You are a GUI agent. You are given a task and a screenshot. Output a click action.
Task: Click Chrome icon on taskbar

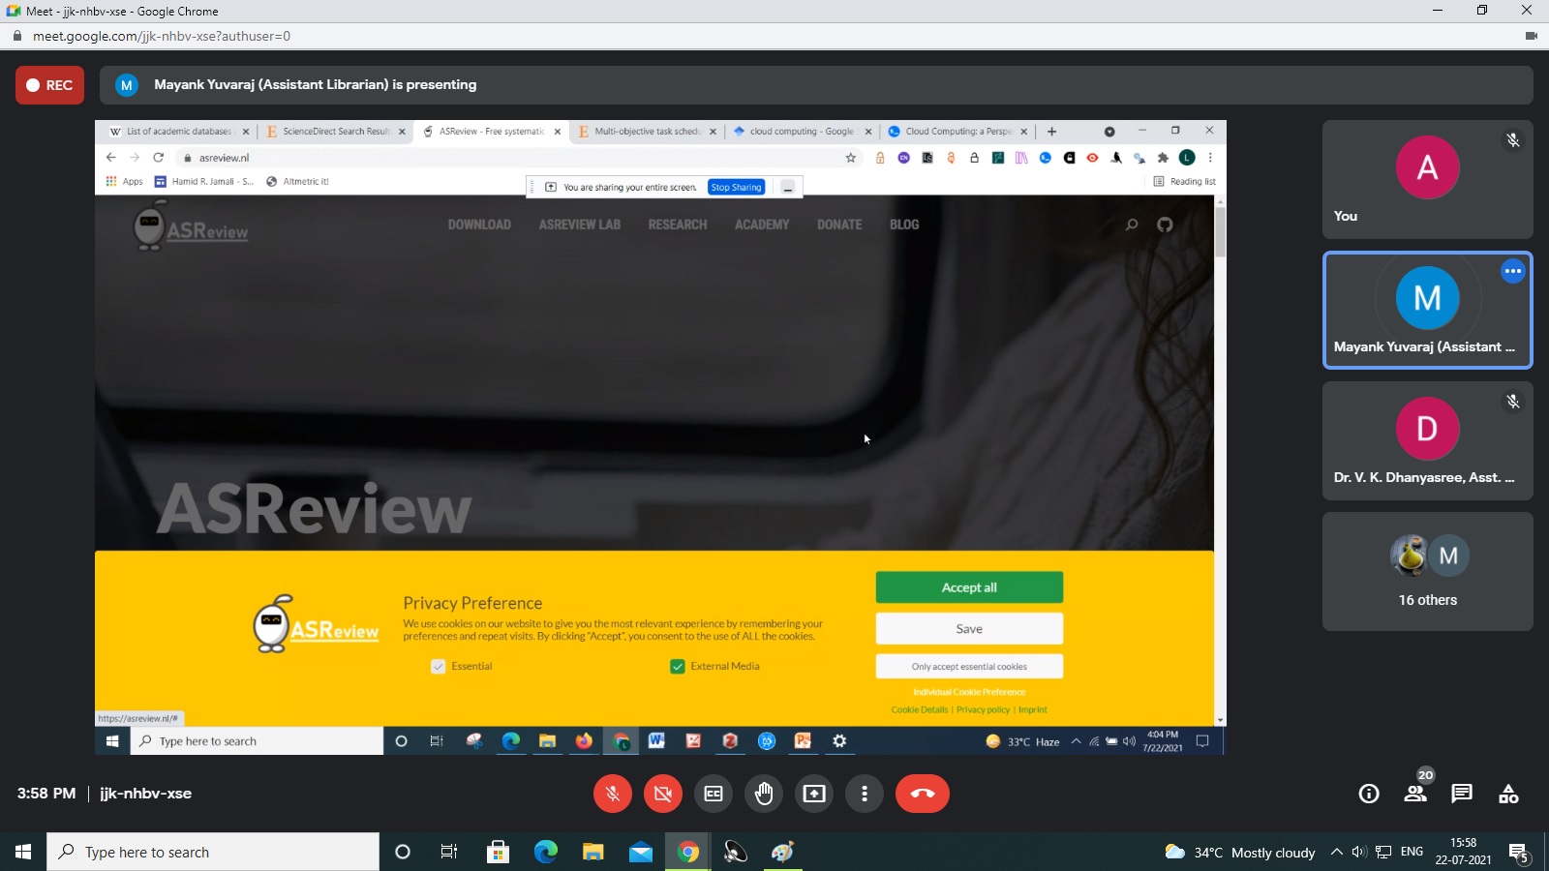[688, 852]
